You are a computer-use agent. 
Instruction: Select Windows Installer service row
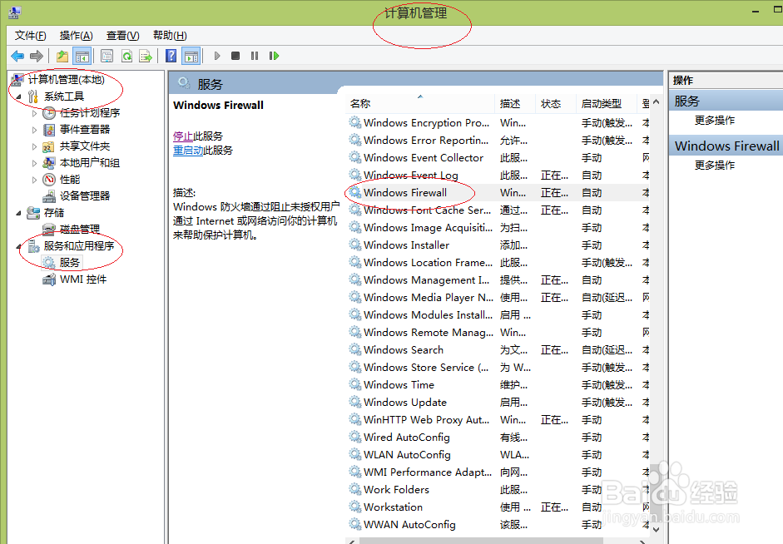click(498, 245)
